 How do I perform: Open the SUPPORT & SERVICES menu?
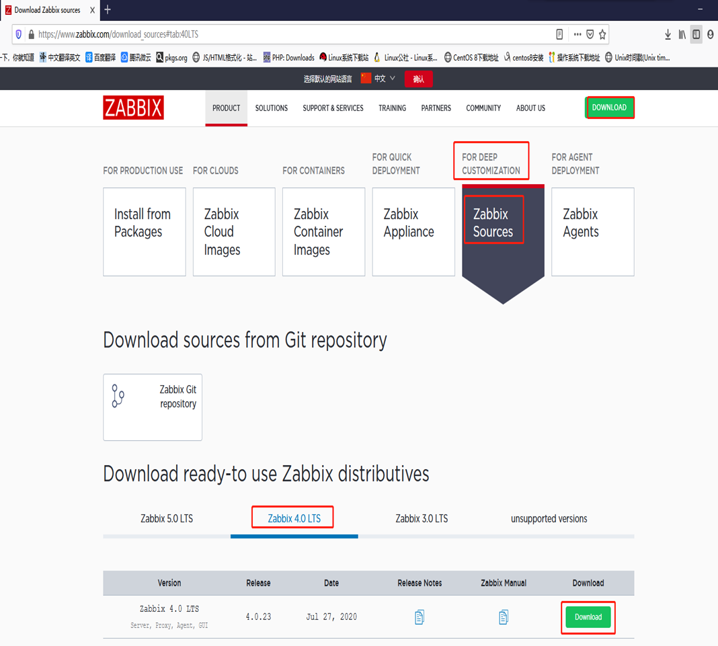333,108
